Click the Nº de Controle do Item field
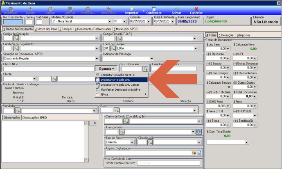Viewport: 282px width, 169px height. coord(169,163)
